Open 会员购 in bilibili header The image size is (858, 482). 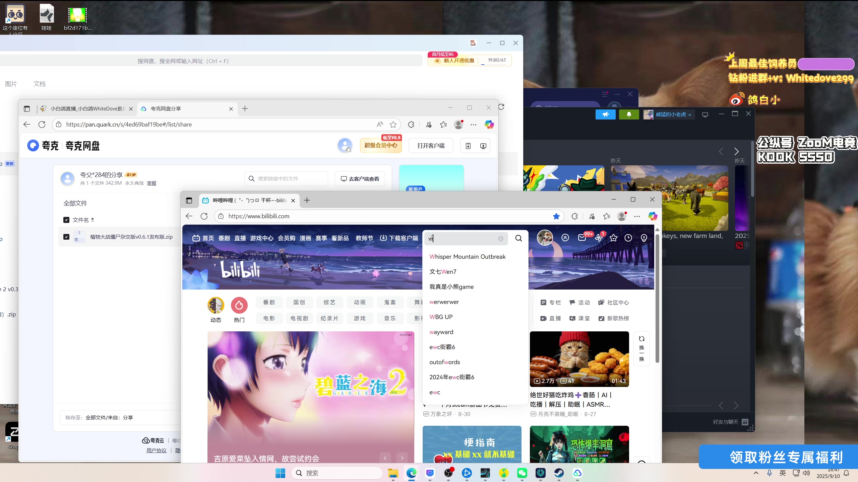287,238
